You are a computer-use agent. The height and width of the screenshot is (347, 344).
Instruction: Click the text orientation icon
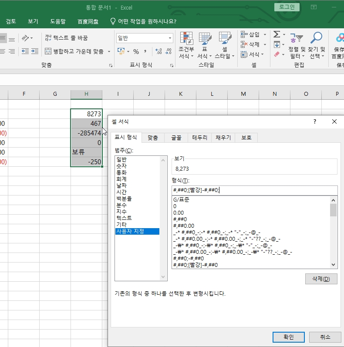25,38
